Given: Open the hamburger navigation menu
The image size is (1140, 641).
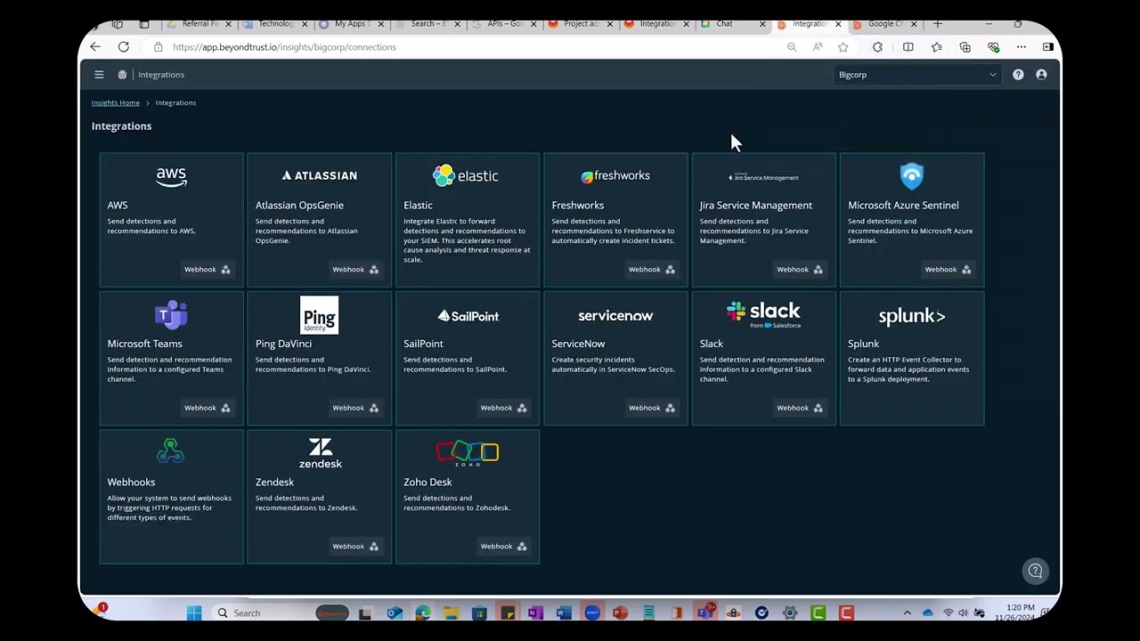Looking at the screenshot, I should [x=99, y=75].
